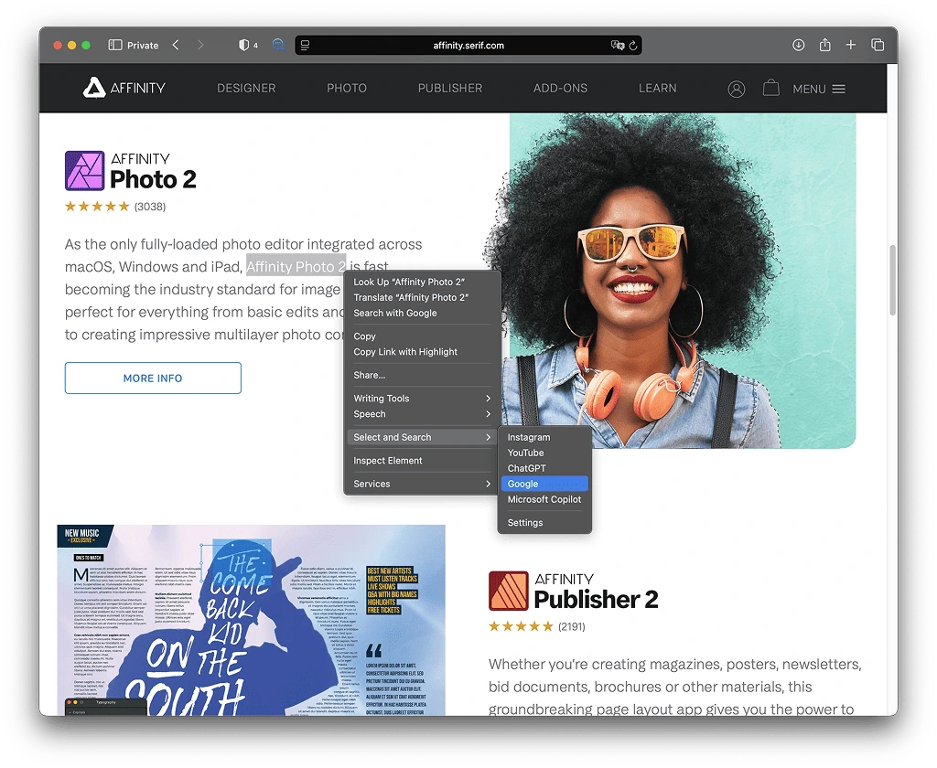The image size is (937, 768).
Task: Expand the Speech submenu
Action: click(x=421, y=414)
